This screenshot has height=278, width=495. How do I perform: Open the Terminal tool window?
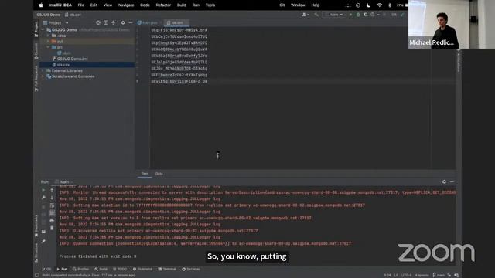[167, 269]
